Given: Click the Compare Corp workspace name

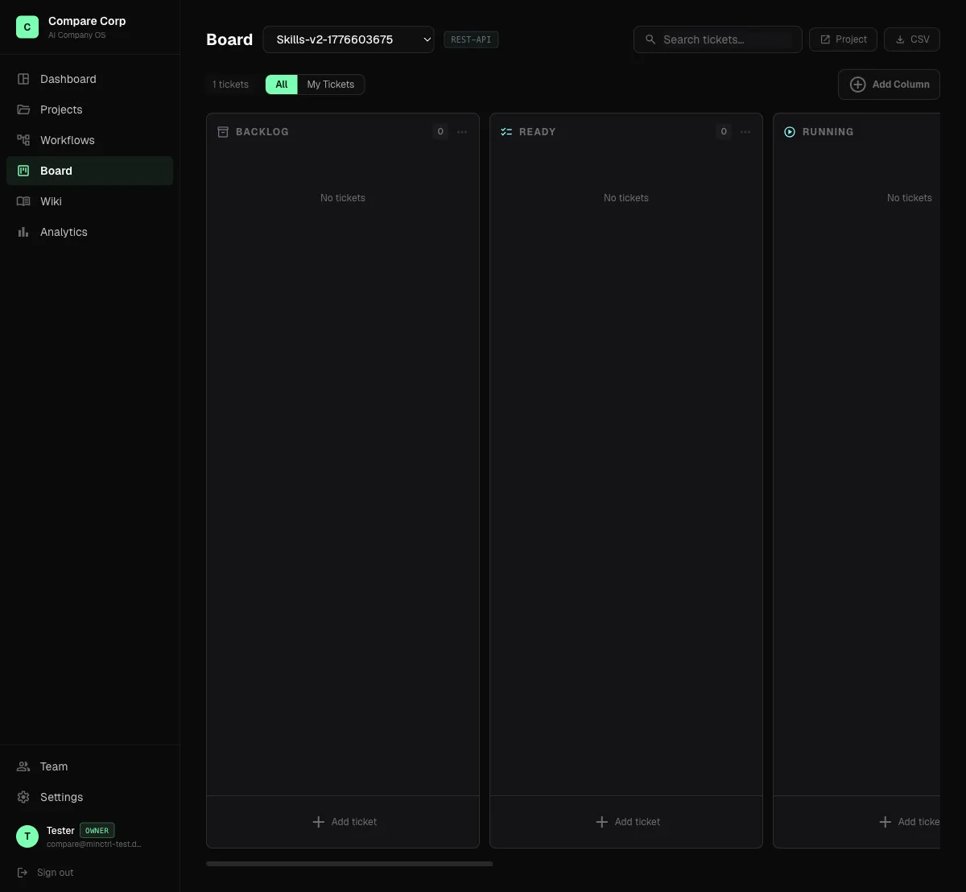Looking at the screenshot, I should tap(87, 21).
